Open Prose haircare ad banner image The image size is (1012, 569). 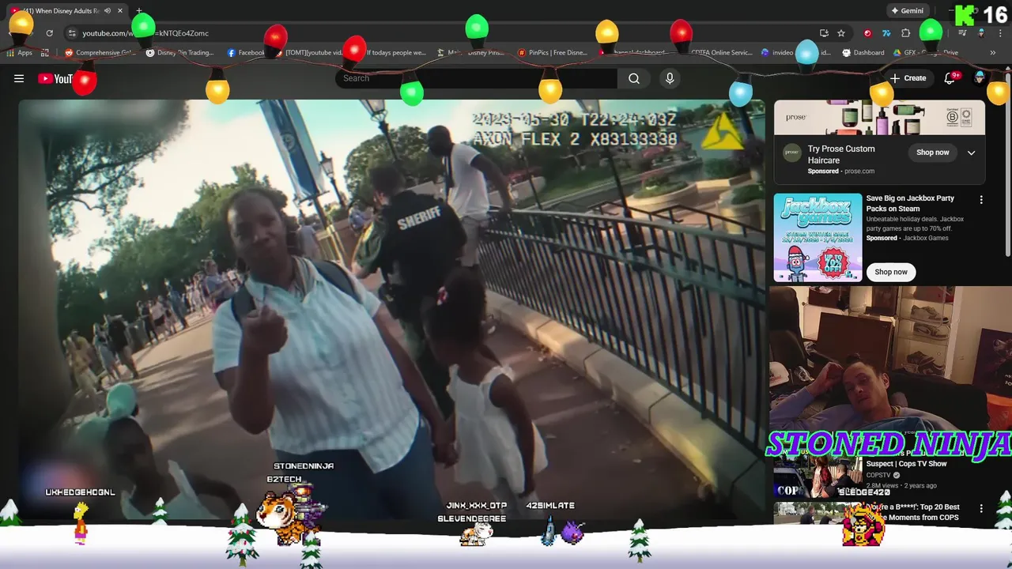pyautogui.click(x=879, y=118)
